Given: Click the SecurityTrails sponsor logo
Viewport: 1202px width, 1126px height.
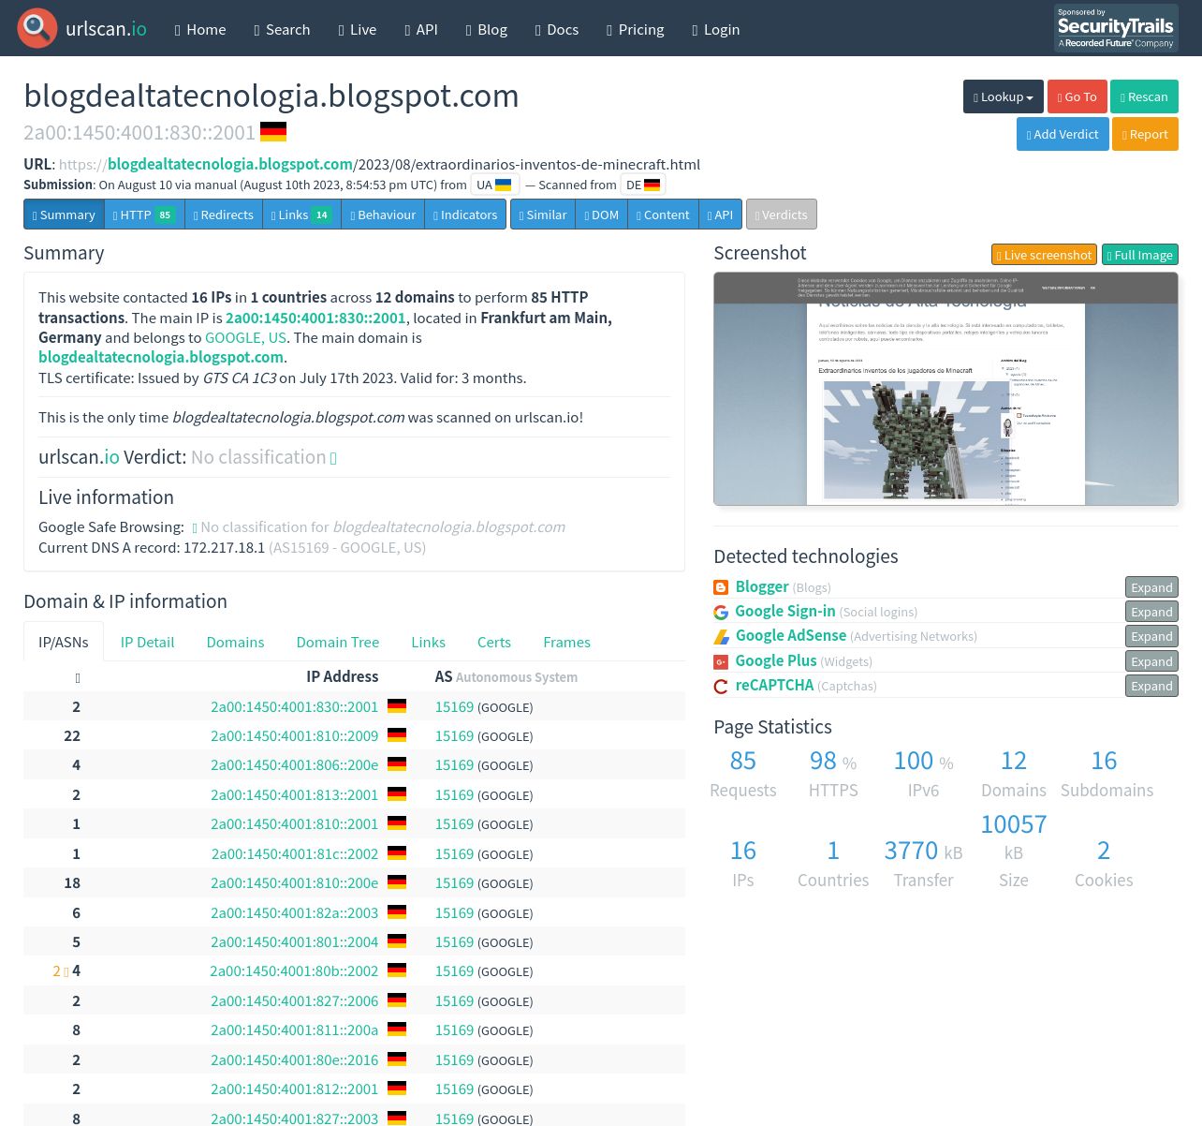Looking at the screenshot, I should [x=1116, y=28].
